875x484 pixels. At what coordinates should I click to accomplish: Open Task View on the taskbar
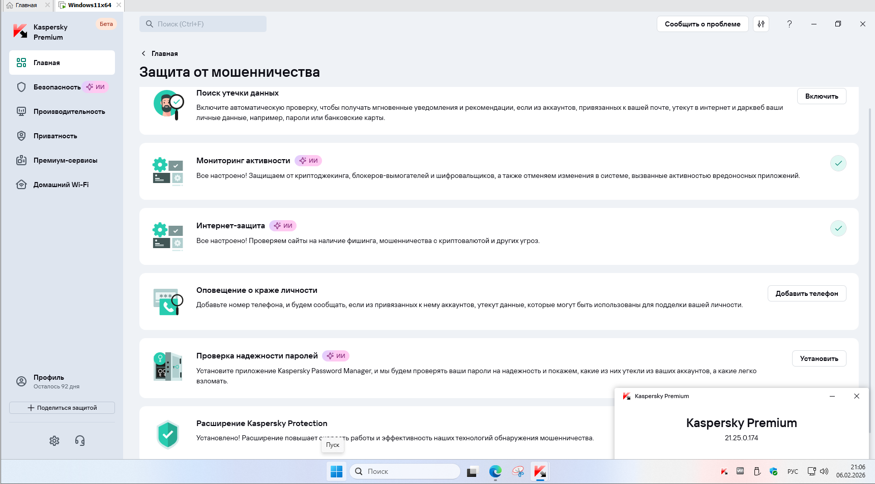click(x=472, y=471)
